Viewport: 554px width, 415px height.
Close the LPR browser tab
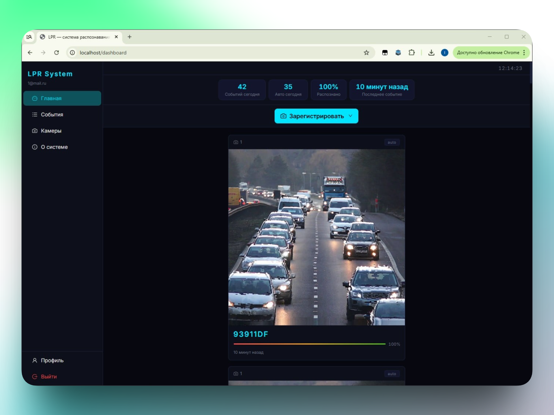(x=116, y=37)
